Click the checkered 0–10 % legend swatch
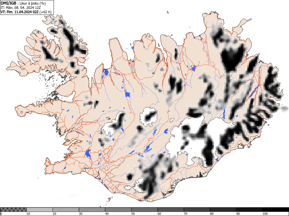The image size is (289, 216). 14,210
